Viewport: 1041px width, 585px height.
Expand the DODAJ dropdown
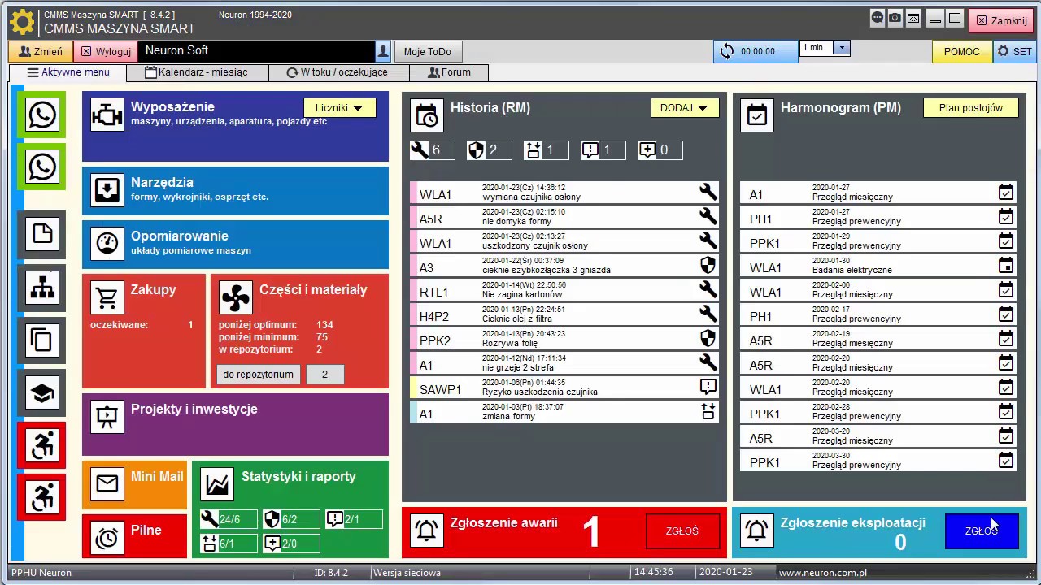point(685,107)
